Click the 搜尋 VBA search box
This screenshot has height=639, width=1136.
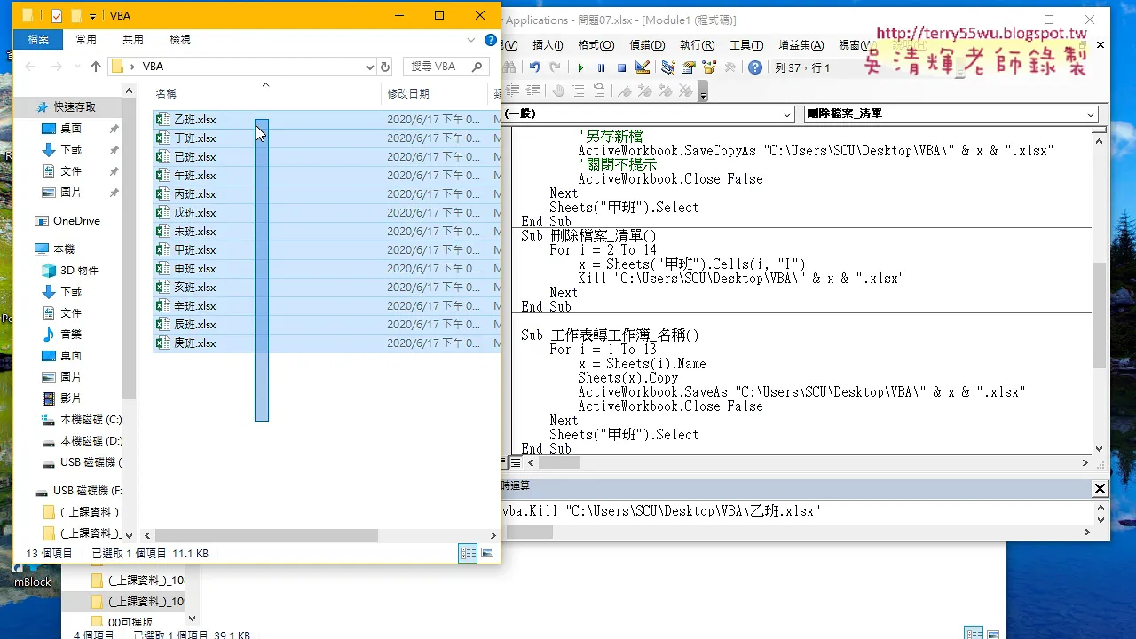[446, 67]
